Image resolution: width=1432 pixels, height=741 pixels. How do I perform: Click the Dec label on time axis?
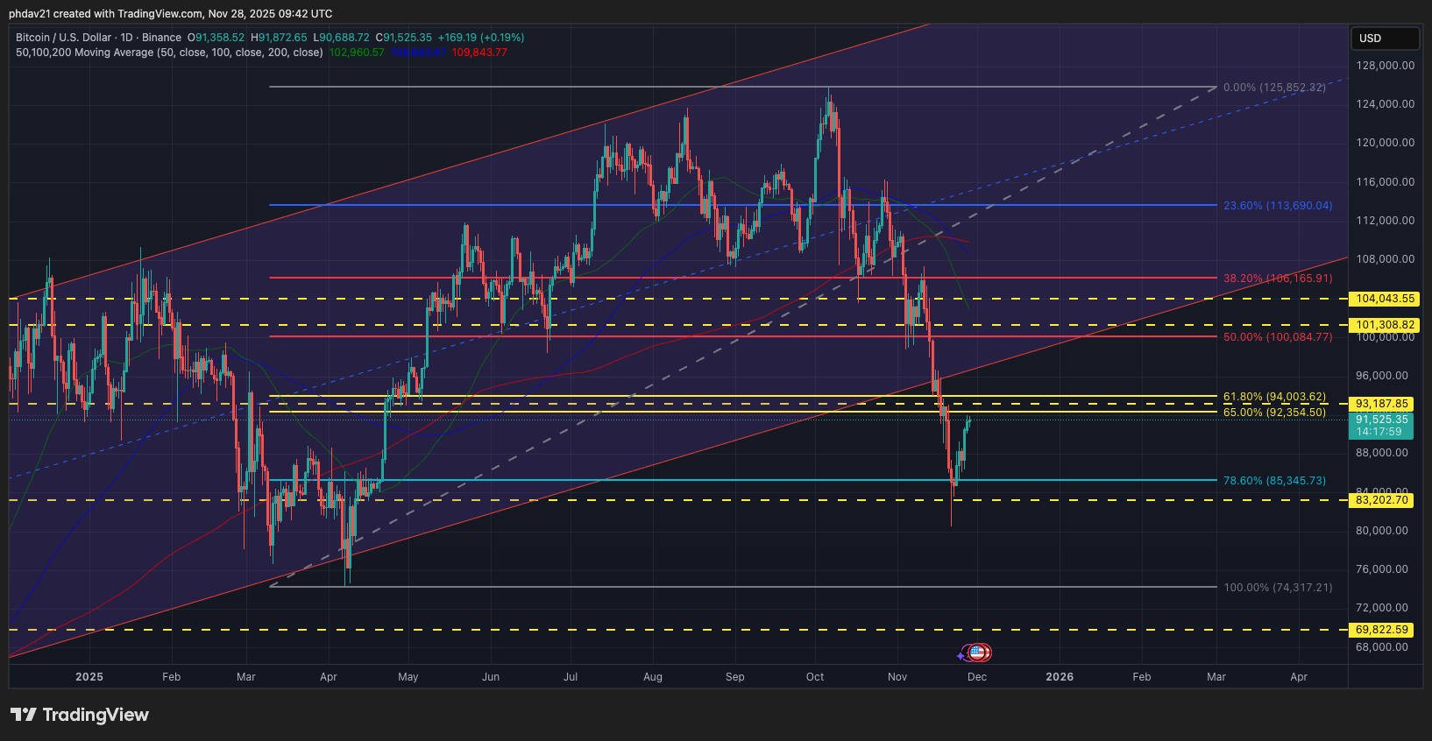976,677
